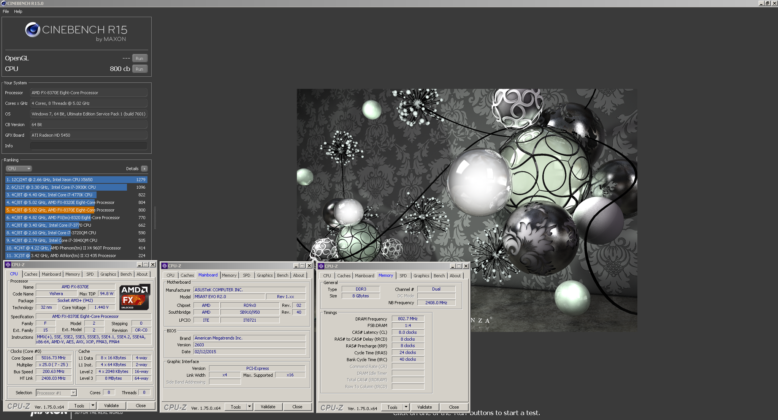Open Bench tab in Memory CPU-Z window
The height and width of the screenshot is (420, 778).
[439, 276]
